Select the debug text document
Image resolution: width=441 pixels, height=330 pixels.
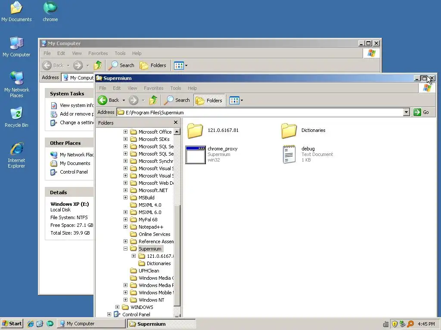click(x=307, y=154)
